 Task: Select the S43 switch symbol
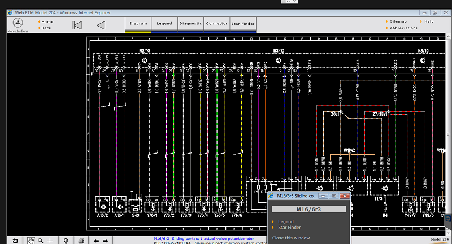136,204
